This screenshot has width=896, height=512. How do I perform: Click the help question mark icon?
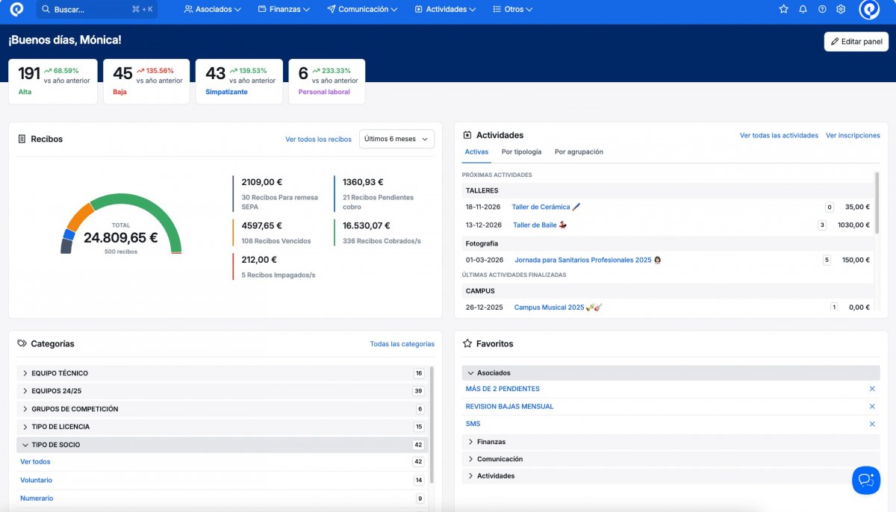[x=822, y=10]
